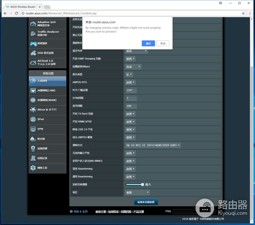Click the DTIM Interval field showing 3
The height and width of the screenshot is (225, 255).
coord(131,98)
